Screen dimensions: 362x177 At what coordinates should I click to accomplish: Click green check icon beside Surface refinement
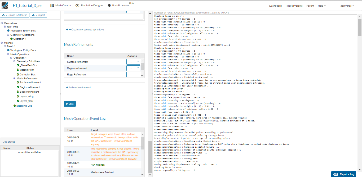(x=18, y=83)
